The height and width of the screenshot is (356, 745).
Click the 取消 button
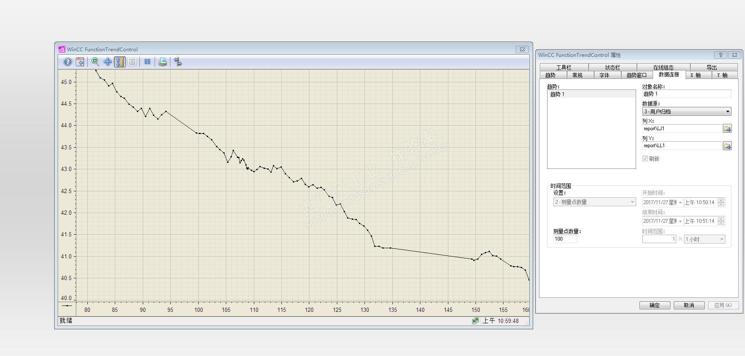coord(689,306)
